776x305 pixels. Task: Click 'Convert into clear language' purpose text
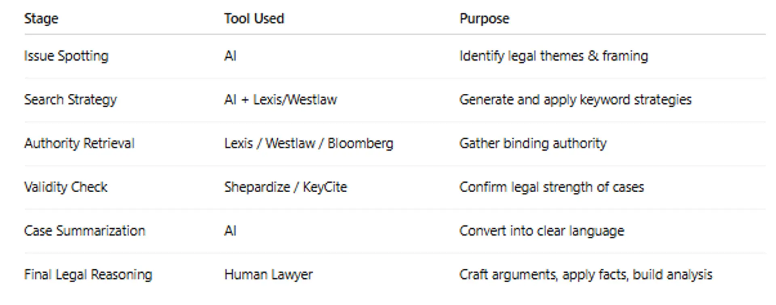(x=542, y=231)
